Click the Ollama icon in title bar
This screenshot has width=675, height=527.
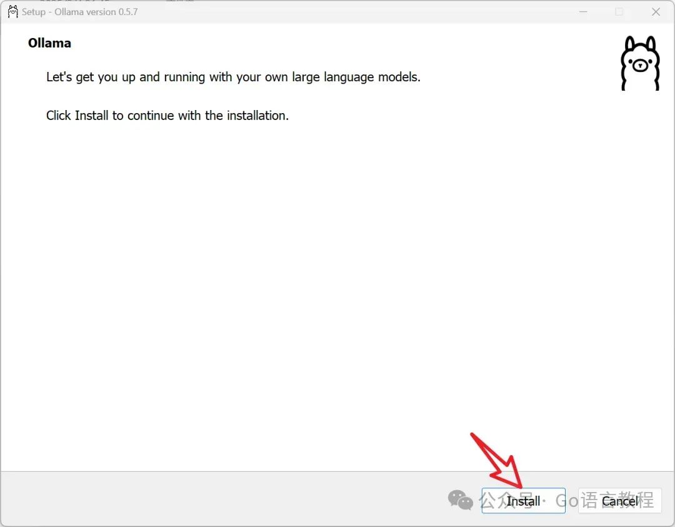point(13,12)
